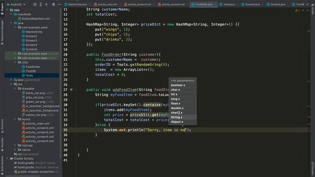The image size is (315, 177).
Task: Select Screen2 class in tree
Action: click(30, 36)
